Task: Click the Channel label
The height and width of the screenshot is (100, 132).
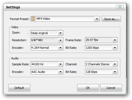Action: [x=71, y=64]
